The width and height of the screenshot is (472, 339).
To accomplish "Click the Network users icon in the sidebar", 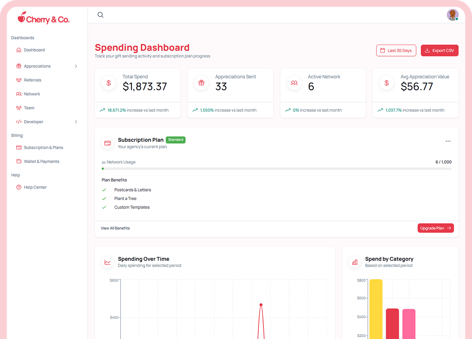I will tap(19, 94).
